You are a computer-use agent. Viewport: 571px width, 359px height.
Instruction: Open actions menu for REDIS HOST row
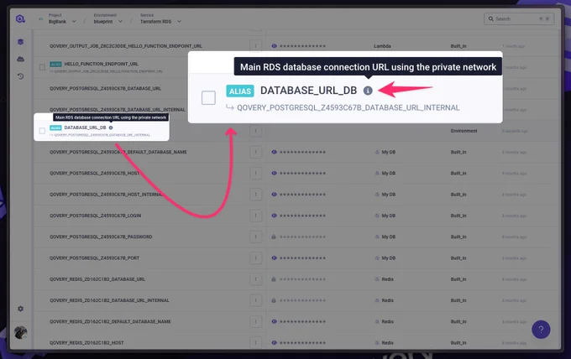255,342
